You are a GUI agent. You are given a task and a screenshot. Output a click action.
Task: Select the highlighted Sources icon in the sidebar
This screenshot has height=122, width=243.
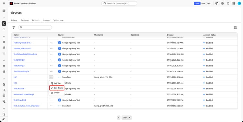click(x=4, y=24)
